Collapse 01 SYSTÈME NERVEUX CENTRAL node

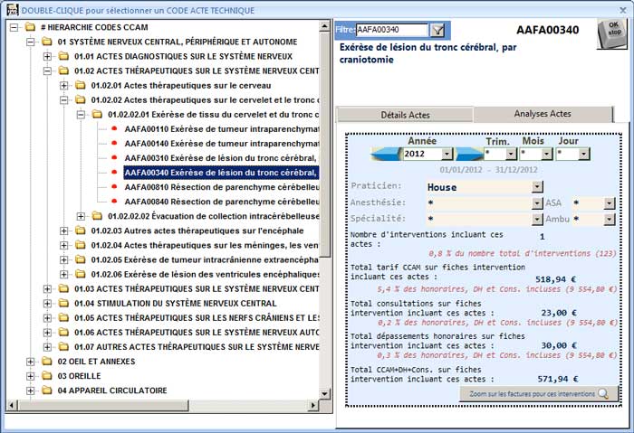pyautogui.click(x=30, y=42)
